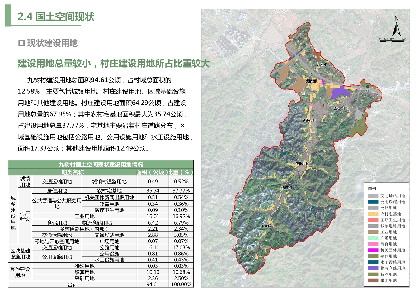Viewport: 419px width, 296px height.
Task: Click the 教育用地 legend swatch
Action: coord(373,244)
